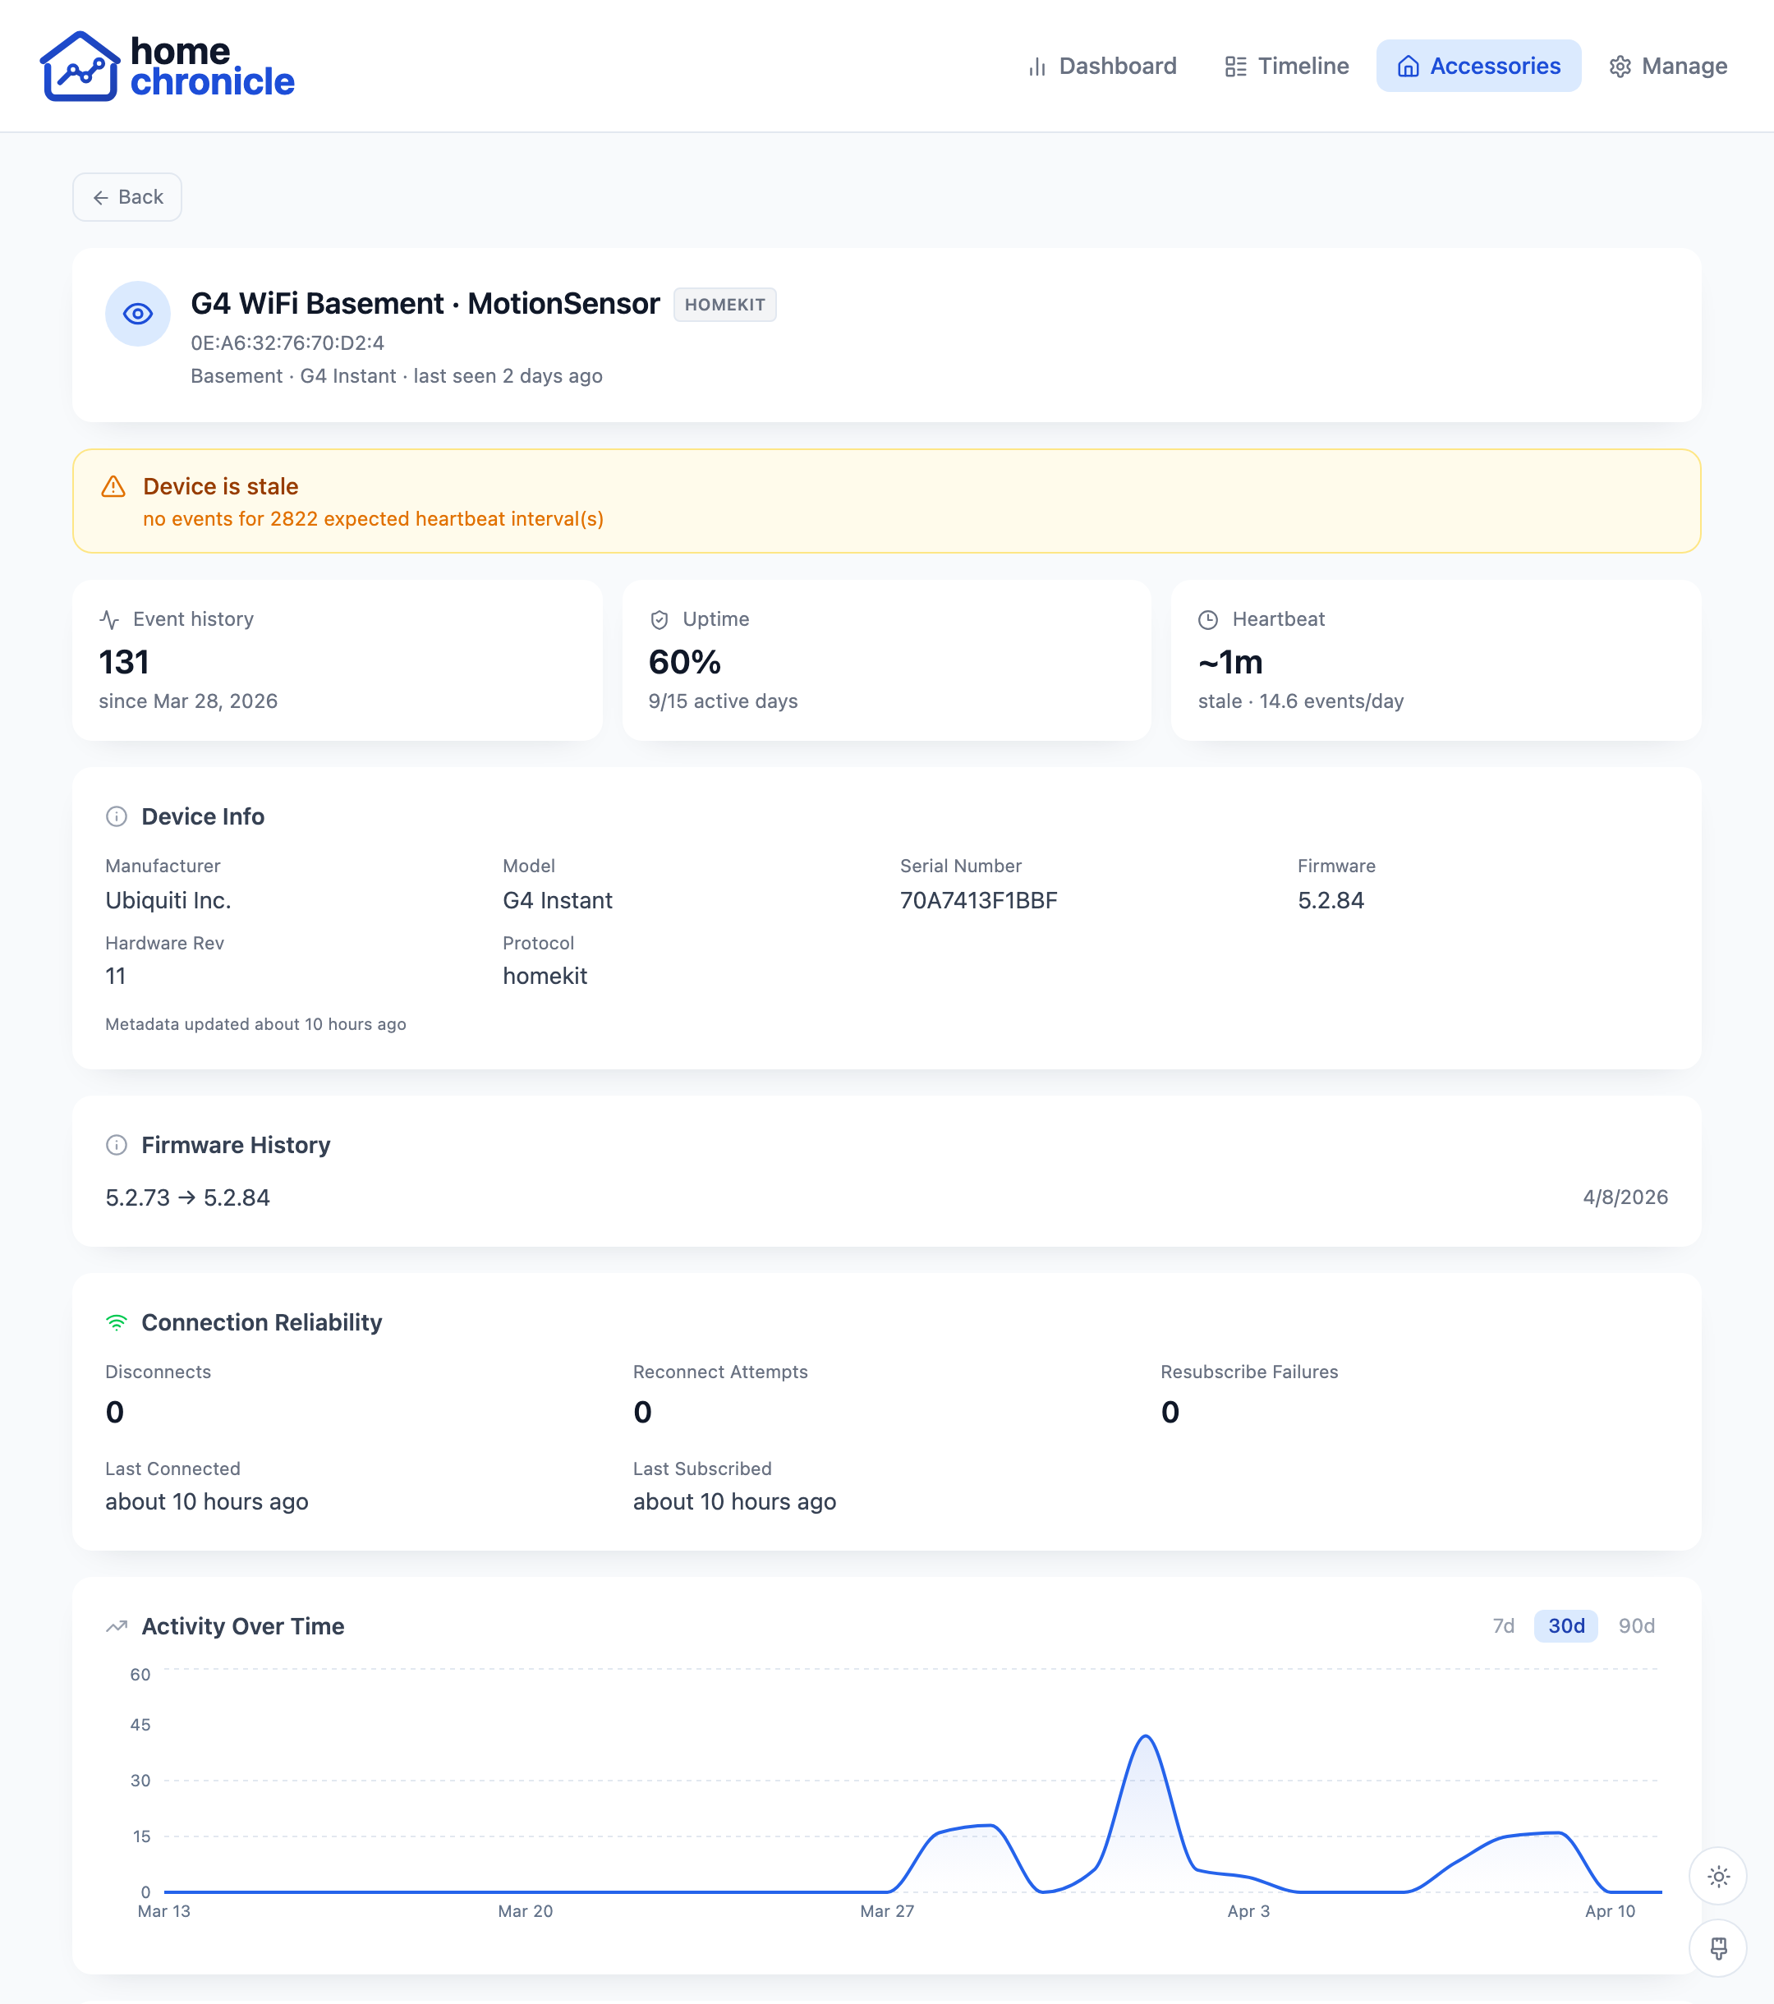This screenshot has width=1774, height=2004.
Task: Click the Connection Reliability WiFi icon
Action: tap(117, 1321)
